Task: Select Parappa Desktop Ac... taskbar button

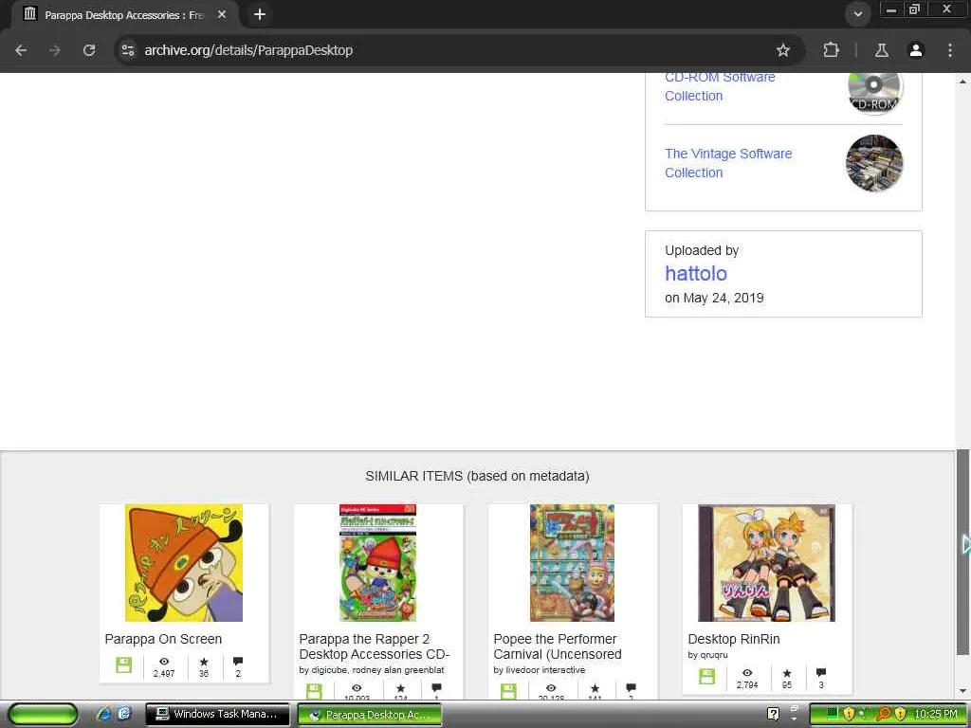Action: [x=370, y=715]
